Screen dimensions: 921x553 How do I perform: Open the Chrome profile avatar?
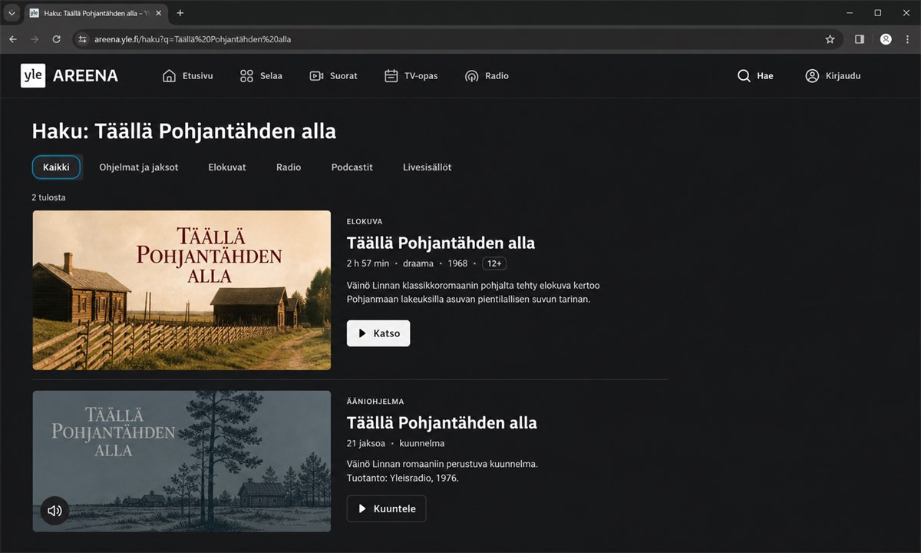(886, 39)
